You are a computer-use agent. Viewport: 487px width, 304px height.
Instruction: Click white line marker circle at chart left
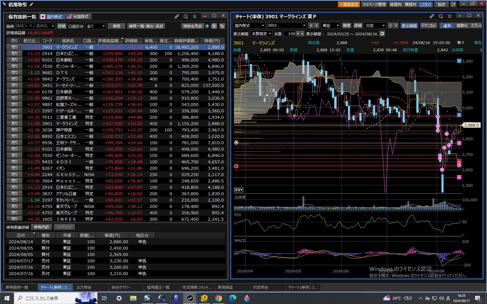tap(236, 142)
